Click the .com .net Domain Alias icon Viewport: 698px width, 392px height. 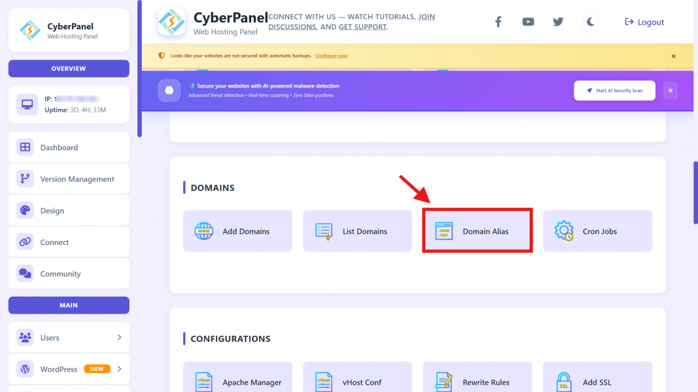coord(444,231)
